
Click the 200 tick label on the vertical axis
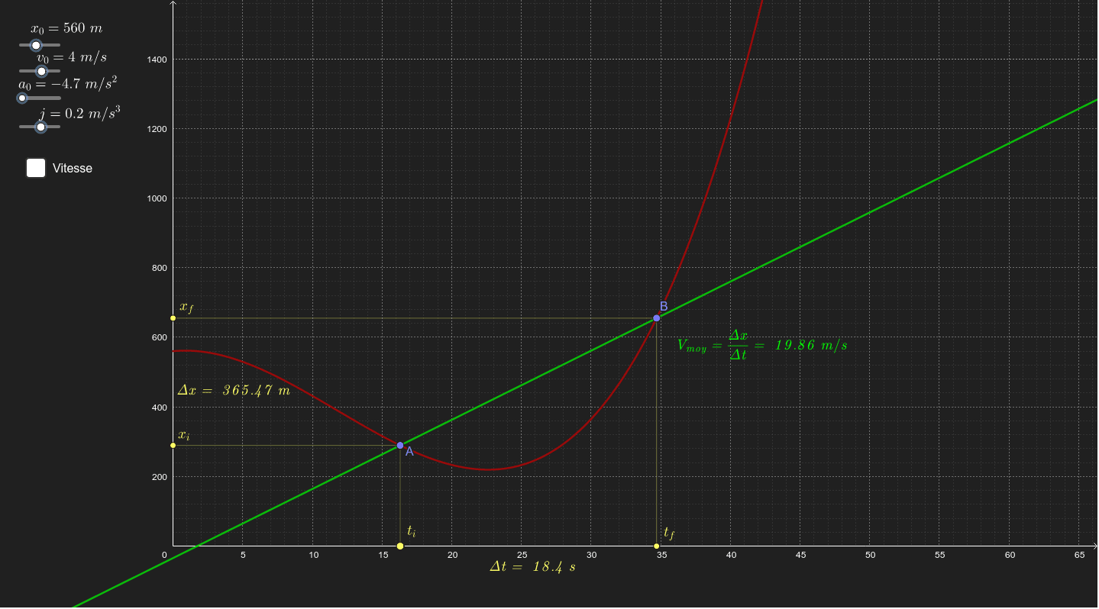coord(160,477)
